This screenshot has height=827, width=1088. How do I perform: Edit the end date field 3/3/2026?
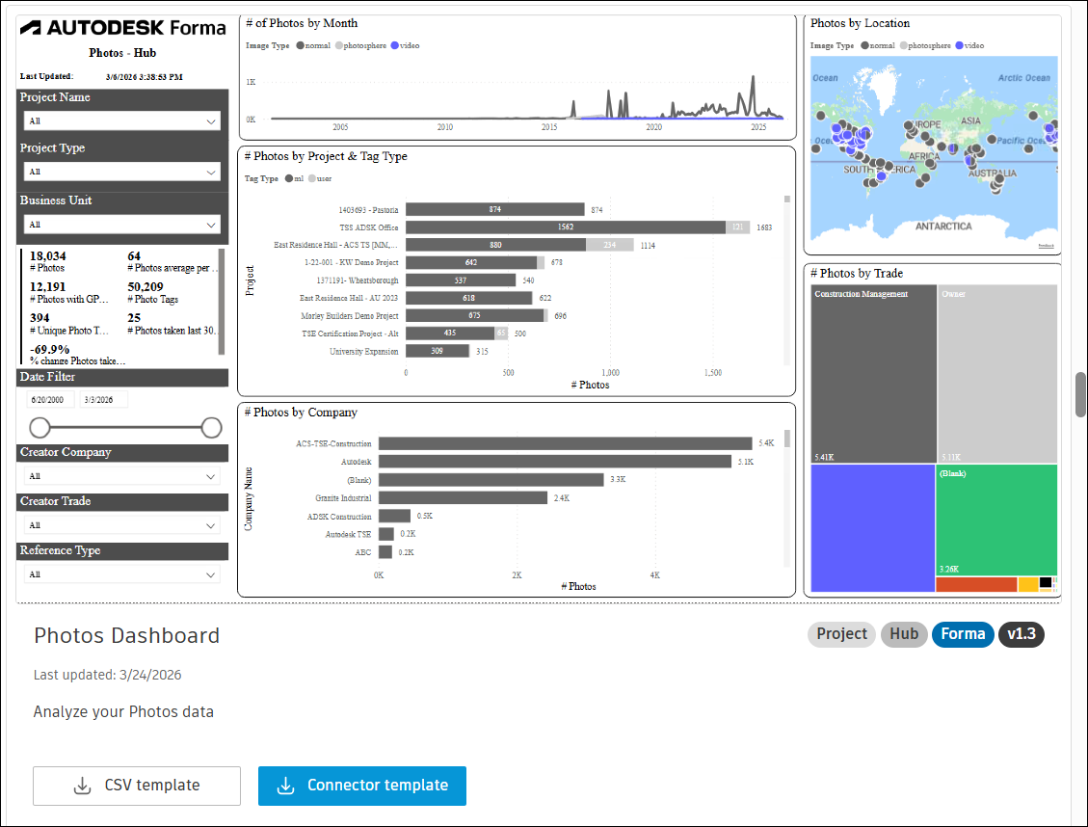pos(103,400)
